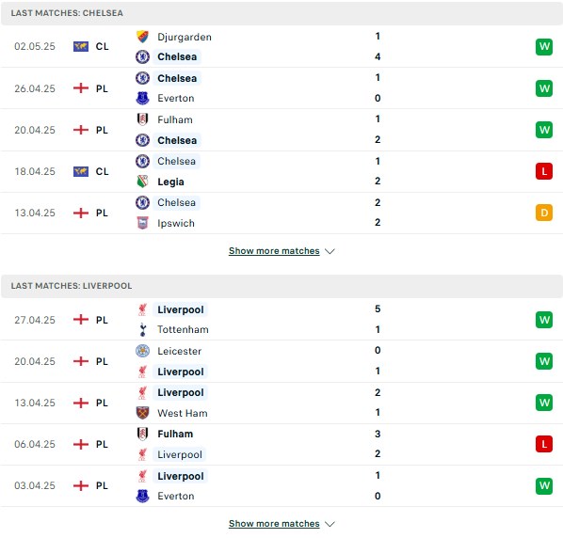Open the Chelsea vs Everton match row

pos(281,88)
